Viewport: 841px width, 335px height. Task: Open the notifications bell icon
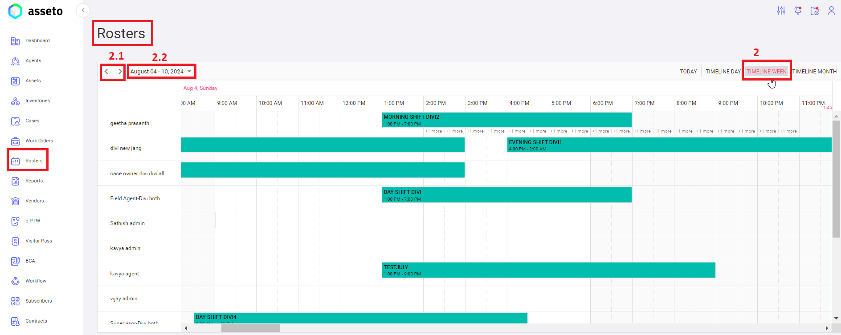[x=798, y=11]
